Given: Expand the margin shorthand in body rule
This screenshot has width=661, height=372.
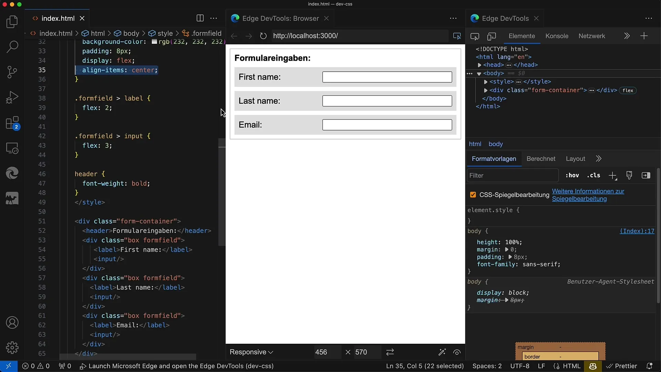Looking at the screenshot, I should coord(506,249).
